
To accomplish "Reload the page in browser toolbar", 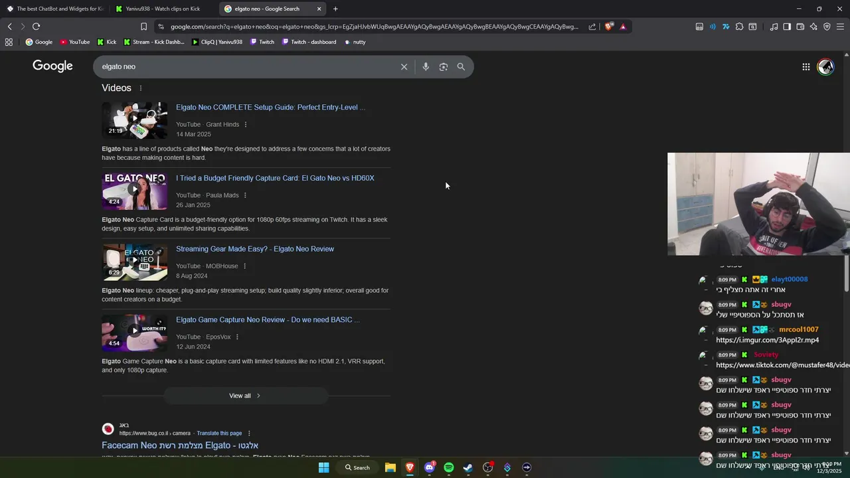I will click(36, 27).
